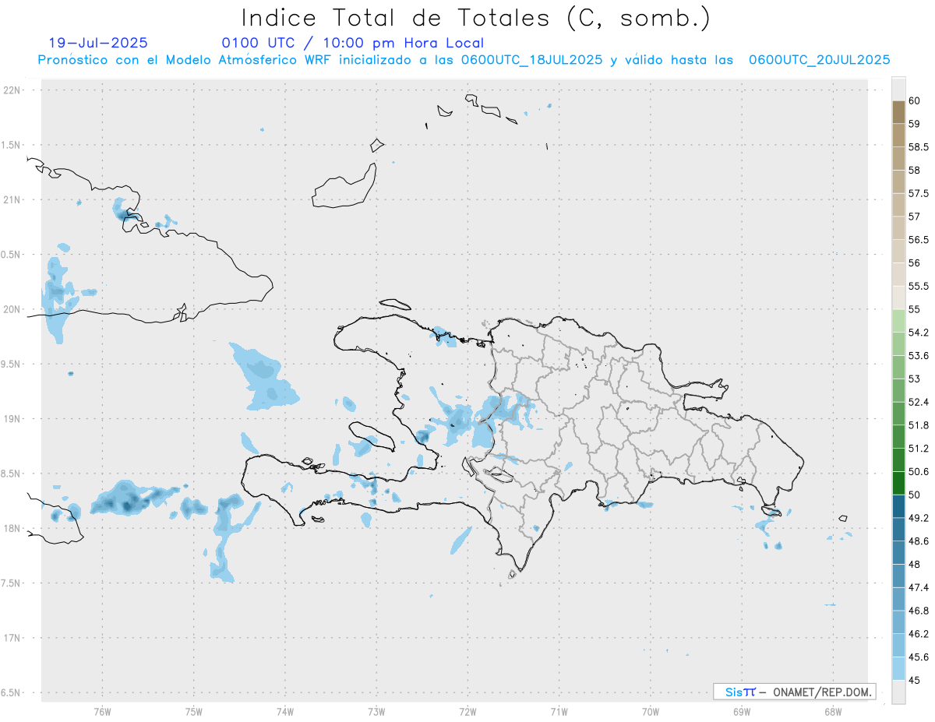Click the colorbar value '50'
This screenshot has height=722, width=935.
point(914,495)
